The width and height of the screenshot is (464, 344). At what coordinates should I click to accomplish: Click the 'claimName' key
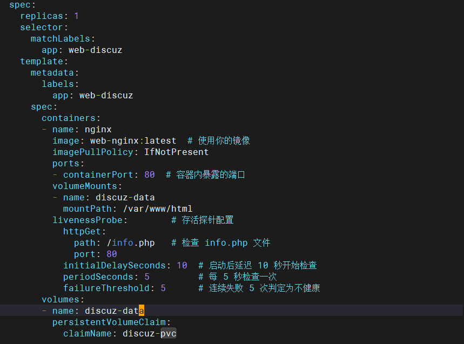click(x=88, y=334)
